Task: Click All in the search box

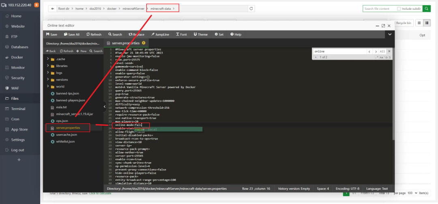Action: tap(383, 52)
